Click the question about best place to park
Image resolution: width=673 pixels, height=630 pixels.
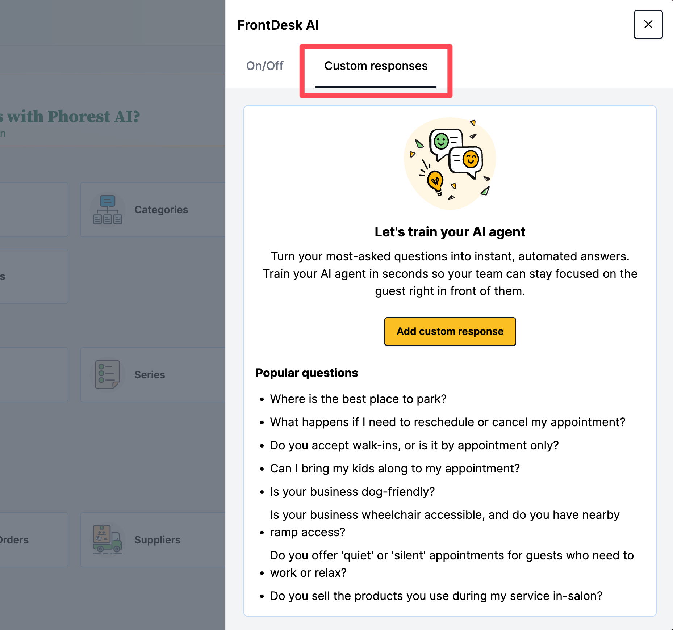[x=358, y=399]
